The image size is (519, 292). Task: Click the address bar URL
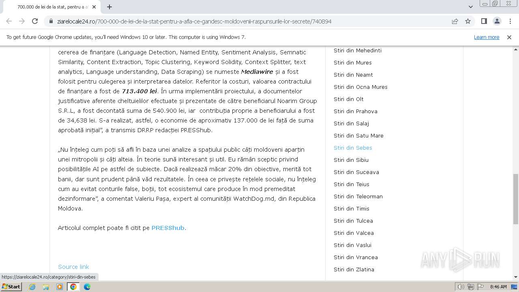click(x=194, y=21)
